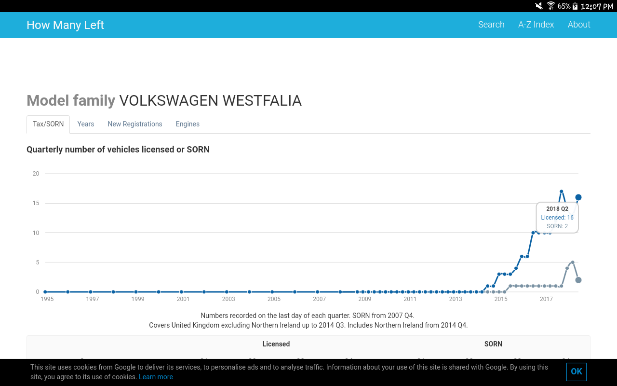
Task: Click the Model family VOLKSWAGEN WESTFALIA heading
Action: point(164,100)
